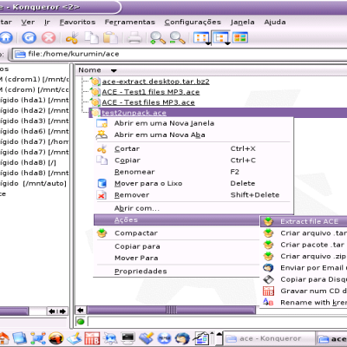Select the highlighted test2unpack.ace file

coord(134,113)
